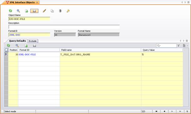This screenshot has height=114, width=191.
Task: Click the Version field showing 01
Action: [65, 35]
